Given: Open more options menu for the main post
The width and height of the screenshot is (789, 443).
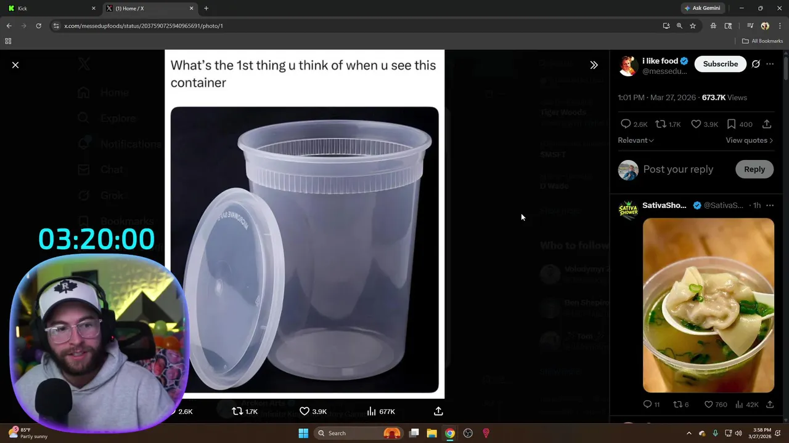Looking at the screenshot, I should pos(770,64).
